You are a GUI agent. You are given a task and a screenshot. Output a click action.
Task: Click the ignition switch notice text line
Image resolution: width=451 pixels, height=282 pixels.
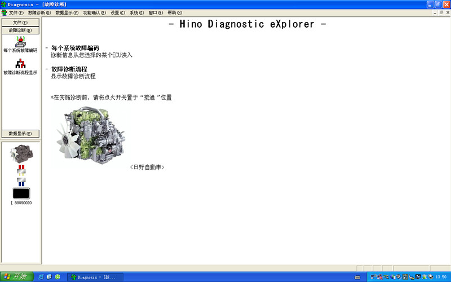point(111,98)
